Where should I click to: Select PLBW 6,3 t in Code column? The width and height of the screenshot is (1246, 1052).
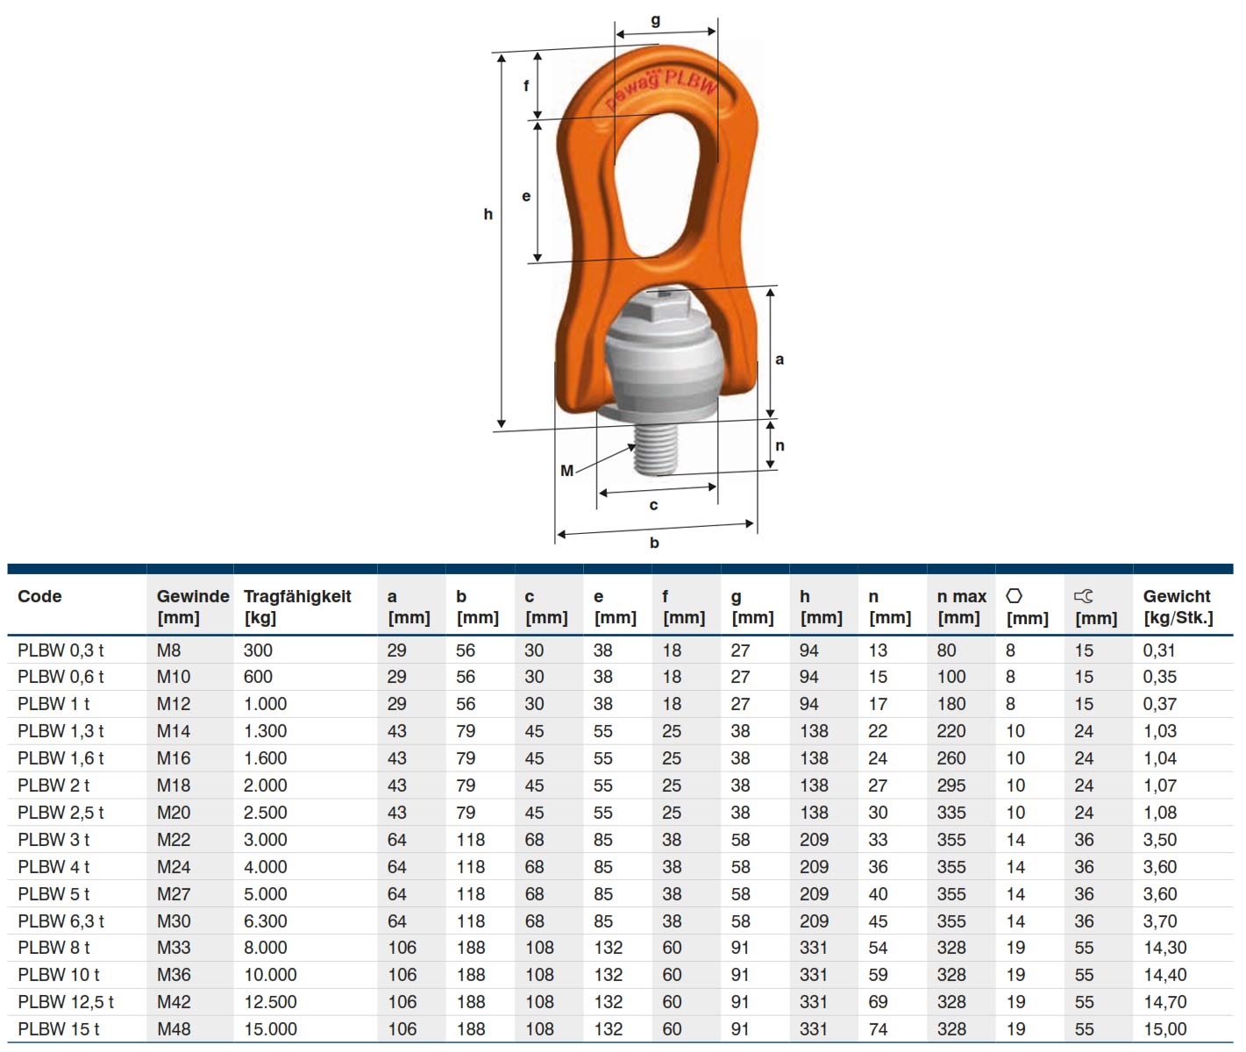61,921
